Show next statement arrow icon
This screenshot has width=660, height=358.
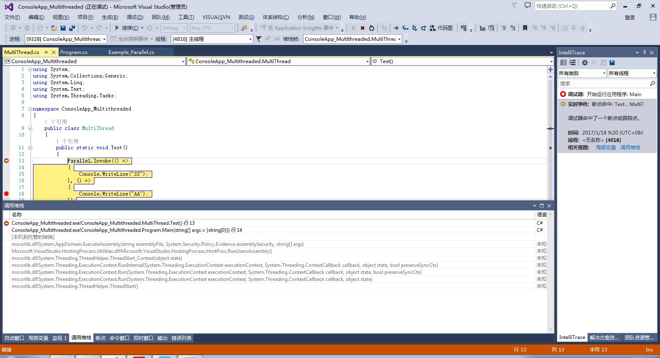[x=396, y=28]
